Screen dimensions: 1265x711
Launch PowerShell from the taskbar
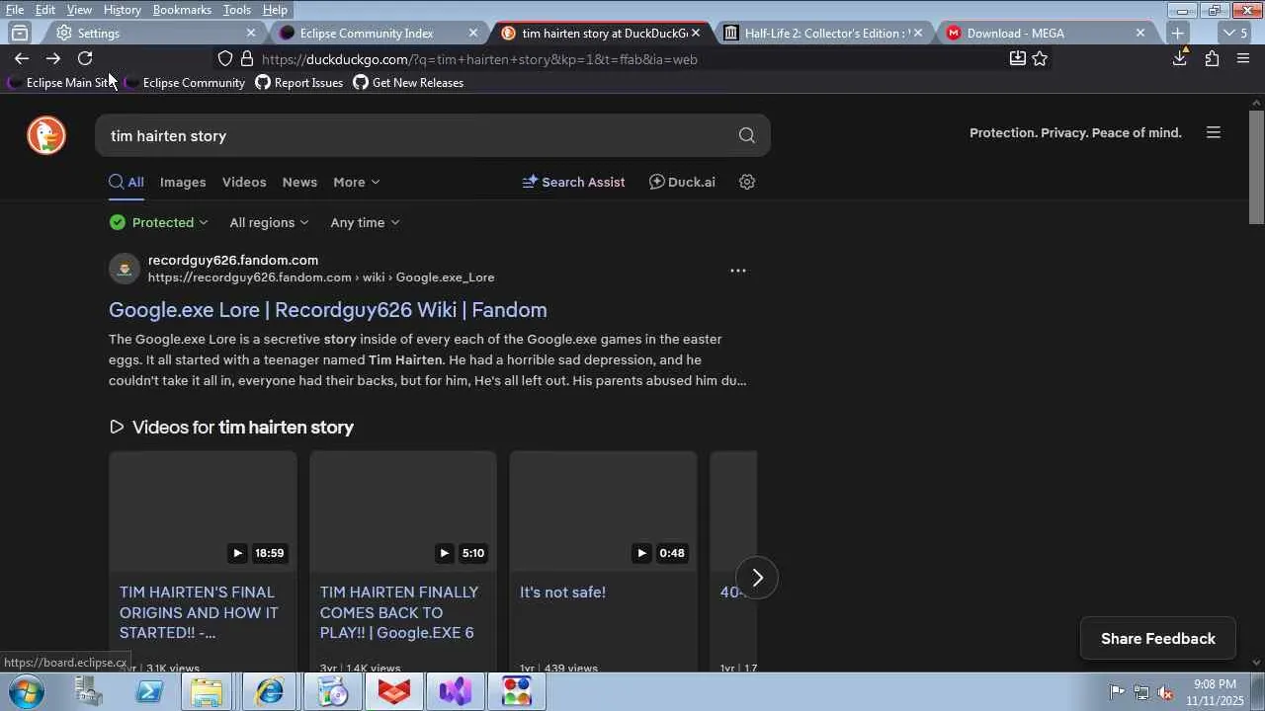(149, 691)
